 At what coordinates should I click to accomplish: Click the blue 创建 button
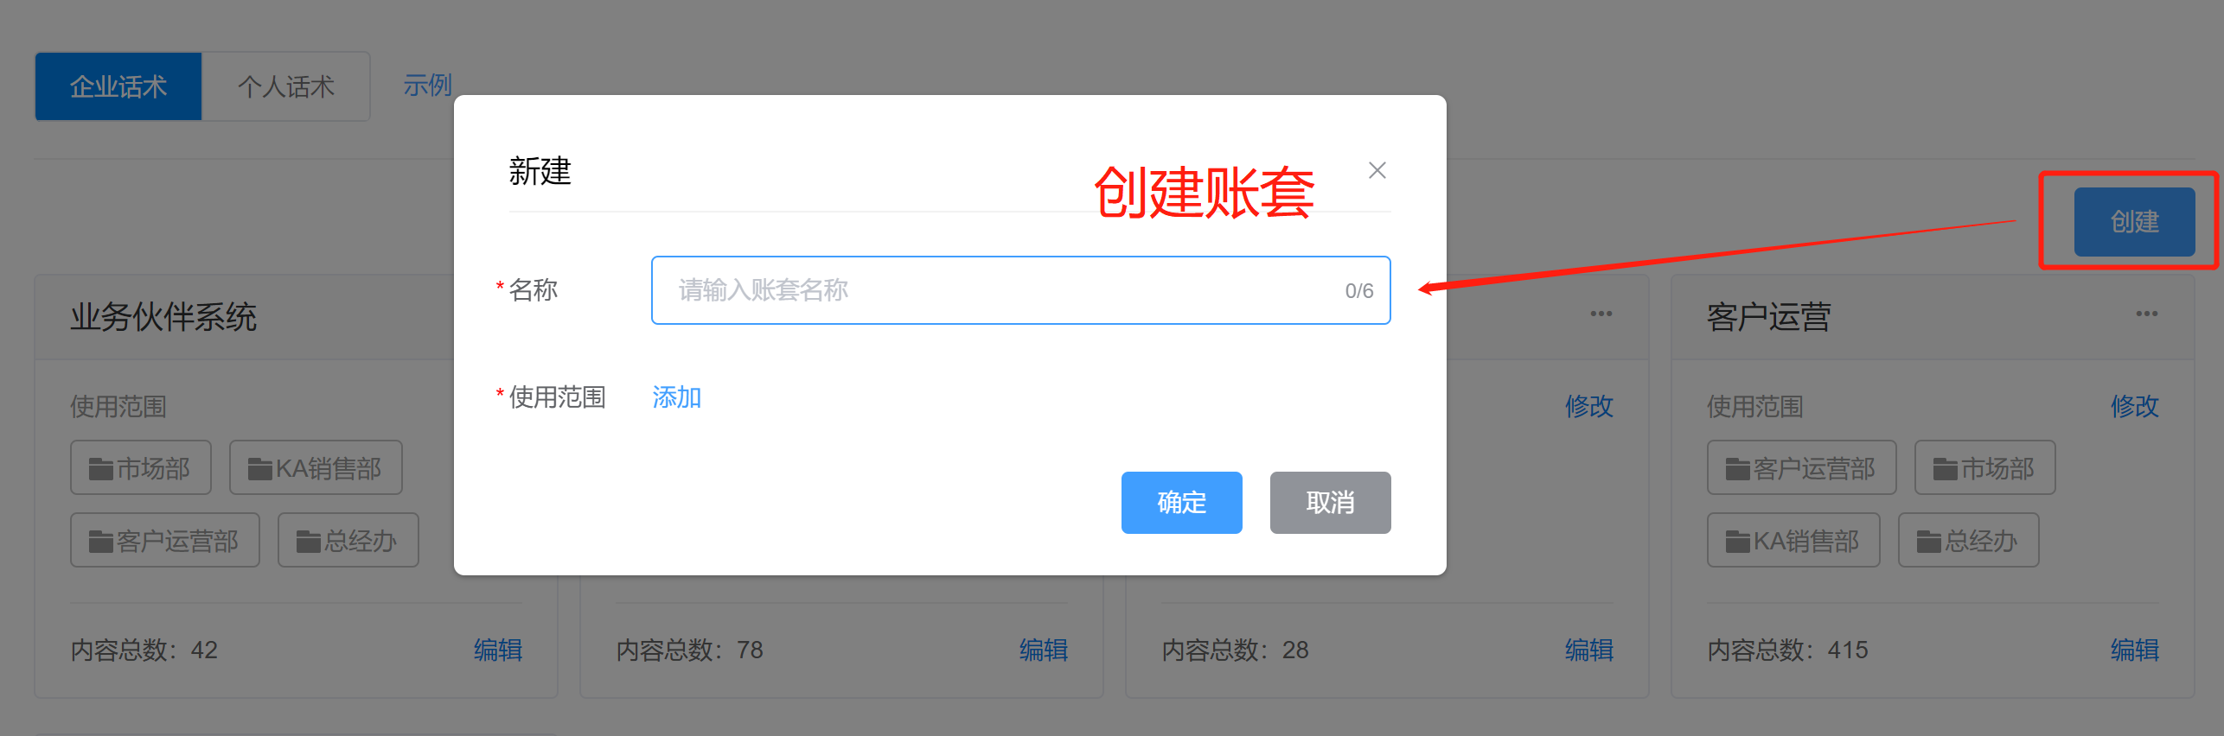[x=2134, y=221]
